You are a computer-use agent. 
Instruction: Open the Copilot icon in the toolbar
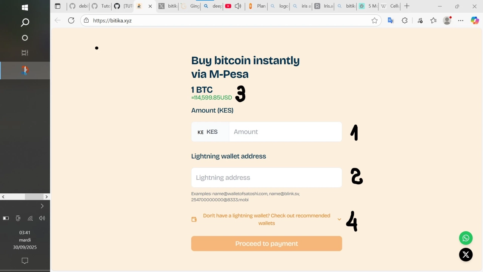click(x=475, y=21)
